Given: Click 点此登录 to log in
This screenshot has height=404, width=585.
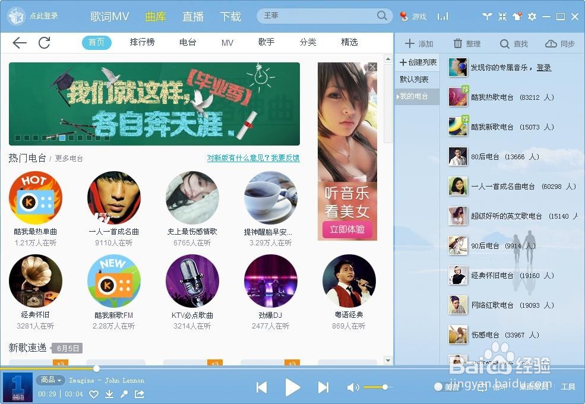Looking at the screenshot, I should 43,16.
